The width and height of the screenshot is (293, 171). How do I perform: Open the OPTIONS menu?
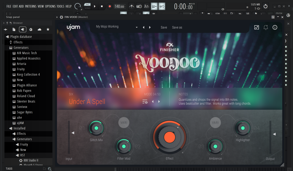pos(50,6)
